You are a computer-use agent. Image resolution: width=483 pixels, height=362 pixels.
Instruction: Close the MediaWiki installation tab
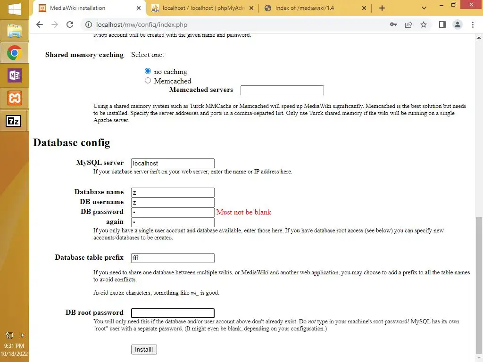[x=139, y=8]
